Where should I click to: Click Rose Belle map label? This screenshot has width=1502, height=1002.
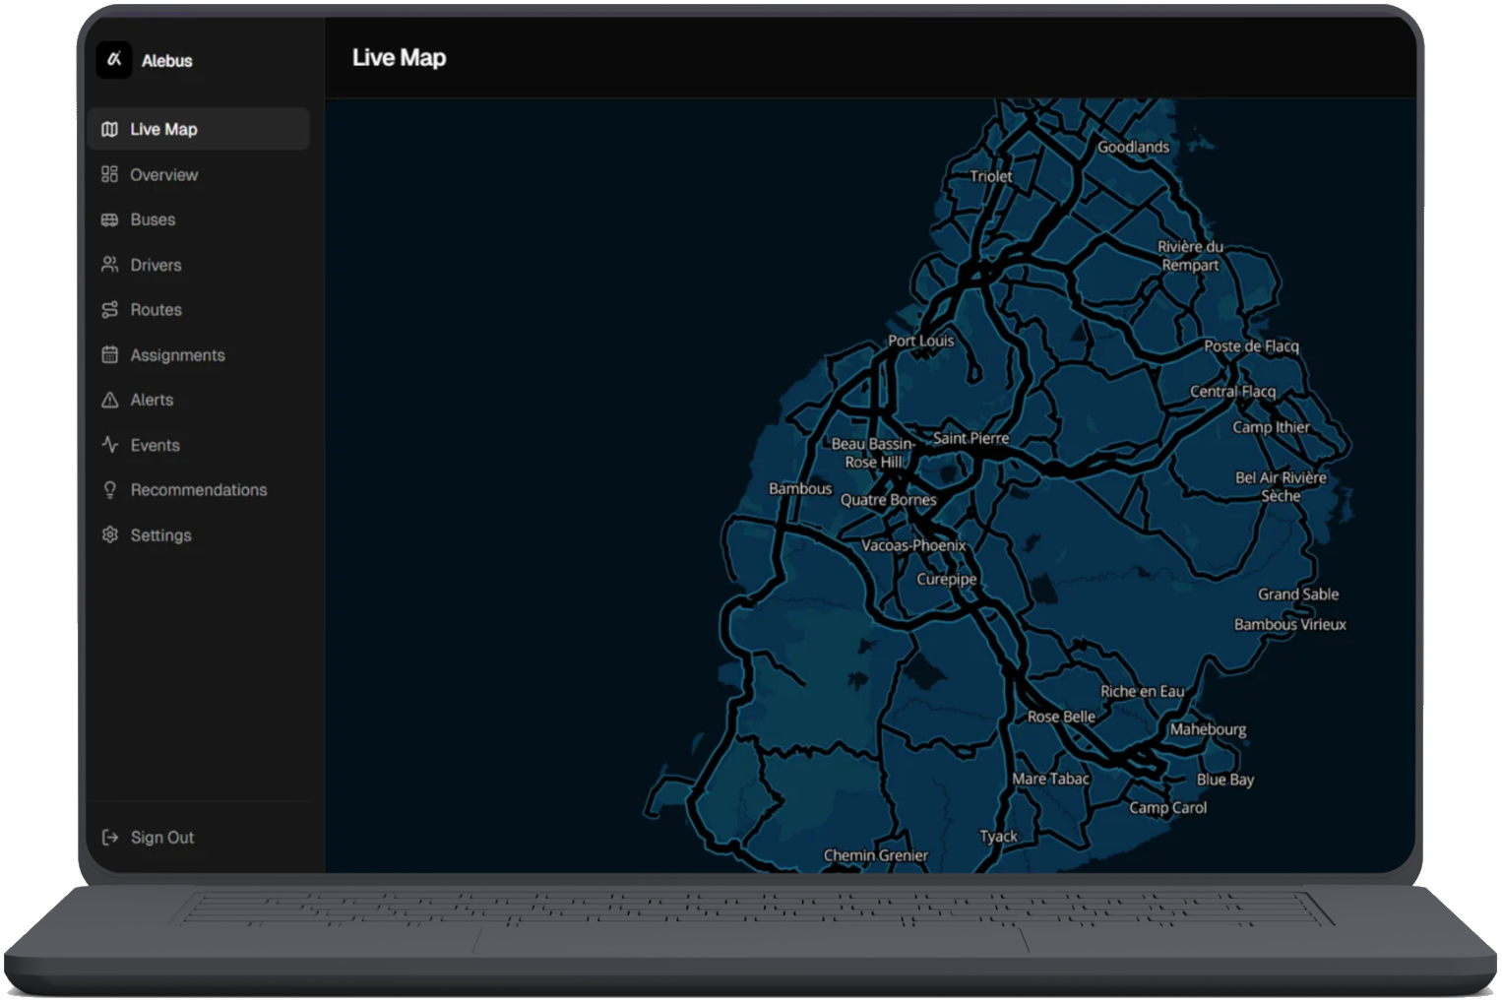(1061, 717)
